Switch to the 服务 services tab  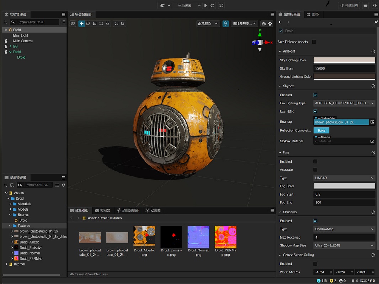coord(313,15)
